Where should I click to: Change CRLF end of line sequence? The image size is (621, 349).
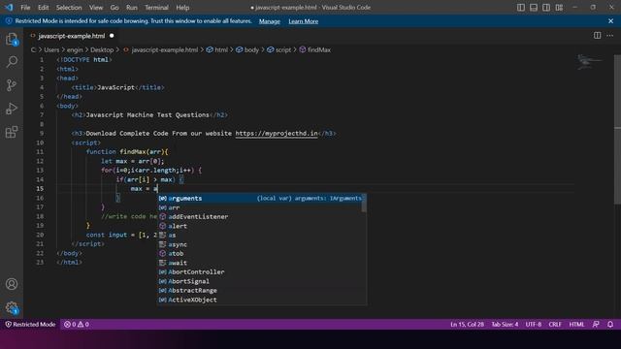click(555, 325)
